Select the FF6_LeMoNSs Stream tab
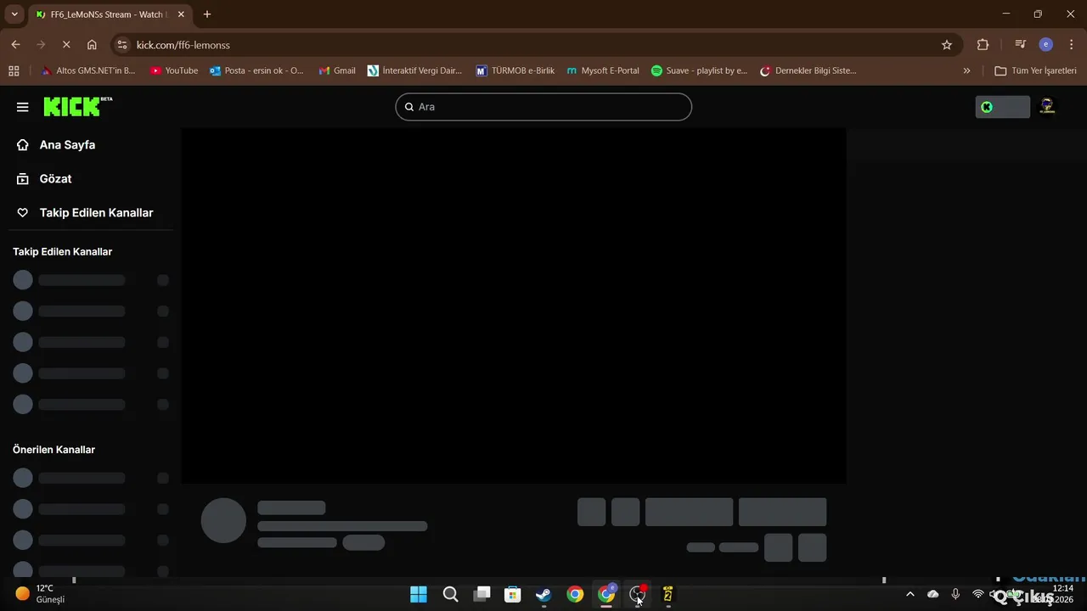Screen dimensions: 1087x611 pyautogui.click(x=109, y=14)
